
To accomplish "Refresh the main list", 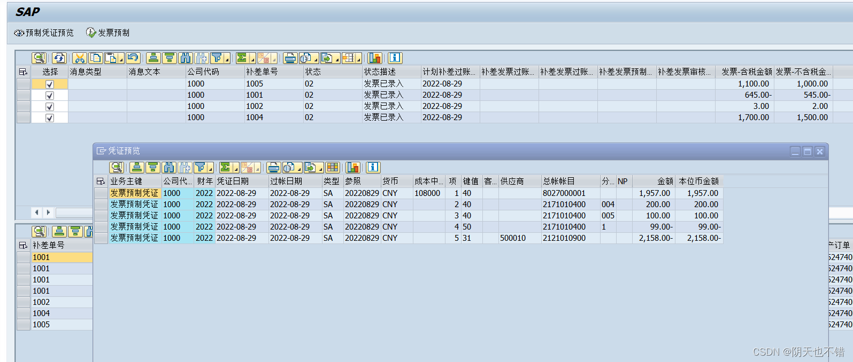I will (59, 58).
